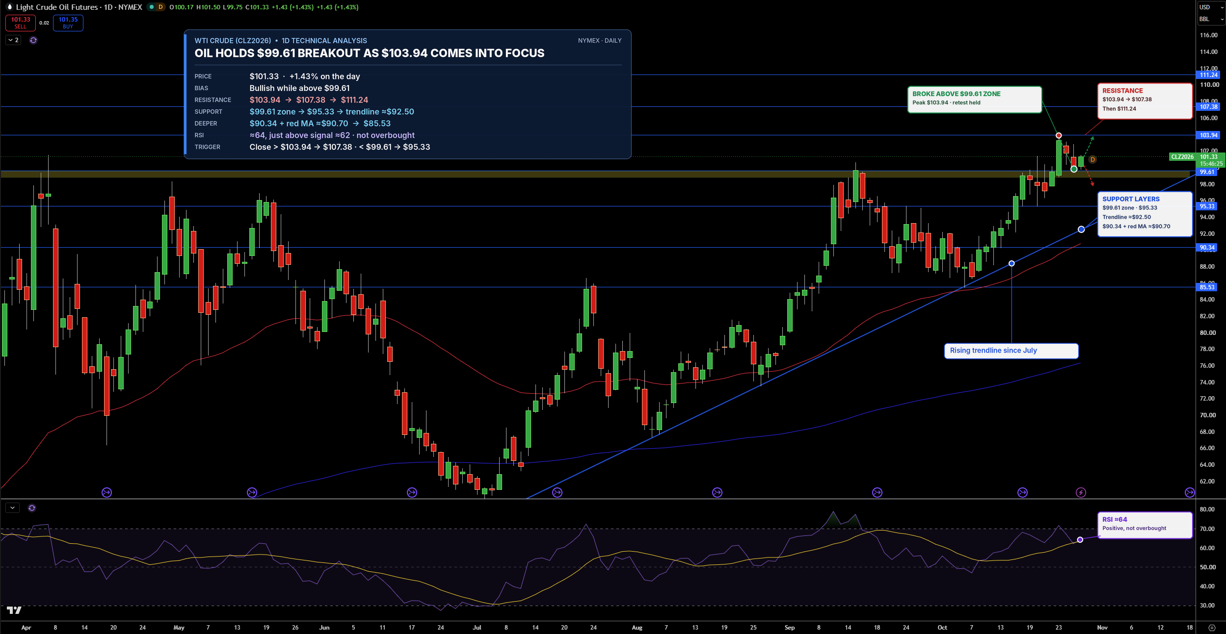
Task: Click the lightning bolt event marker
Action: point(1081,492)
